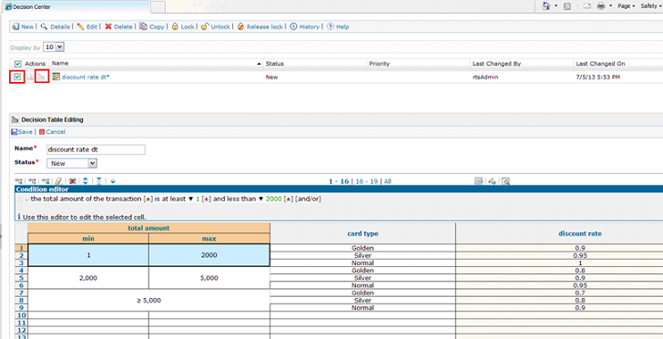663x339 pixels.
Task: Sort by the Status column header
Action: pos(274,64)
